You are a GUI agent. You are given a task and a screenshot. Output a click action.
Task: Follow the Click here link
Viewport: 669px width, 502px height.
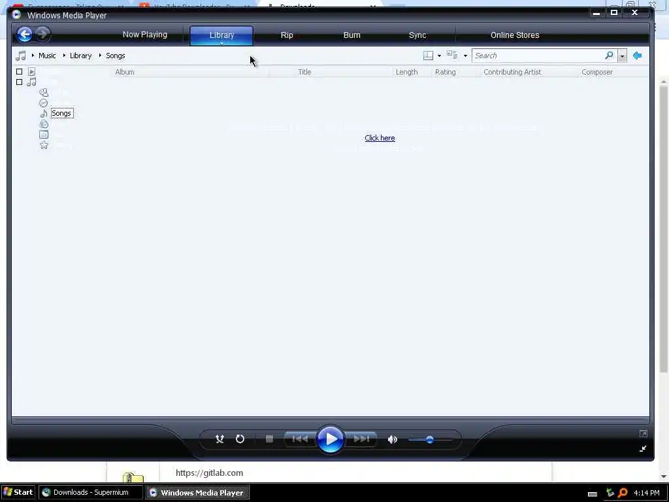380,138
